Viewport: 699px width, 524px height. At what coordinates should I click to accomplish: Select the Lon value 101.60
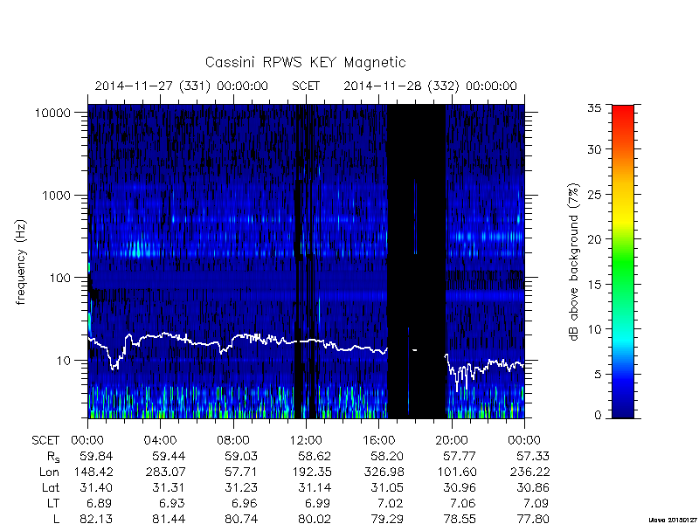[457, 472]
